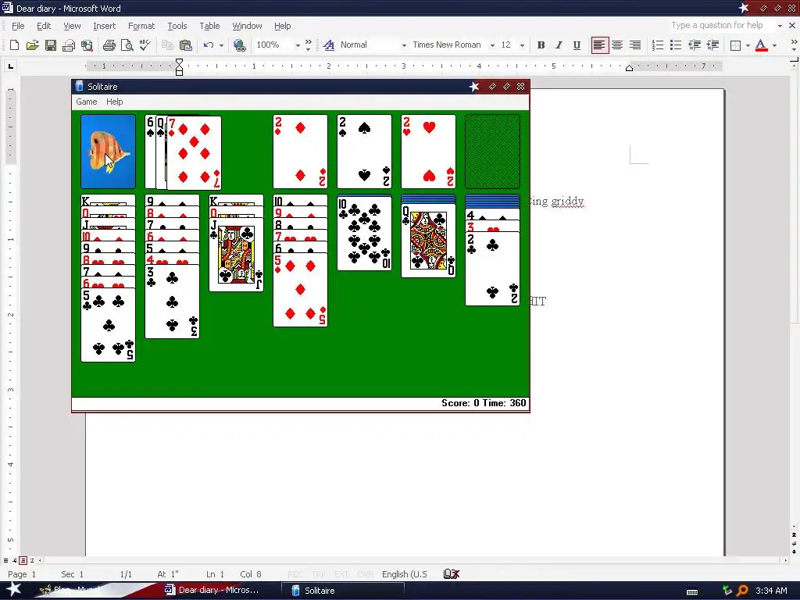Switch to Dear diary taskbar button
800x600 pixels.
pos(218,591)
